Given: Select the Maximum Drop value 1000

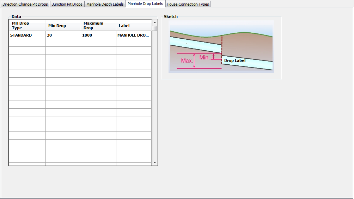Looking at the screenshot, I should (98, 35).
